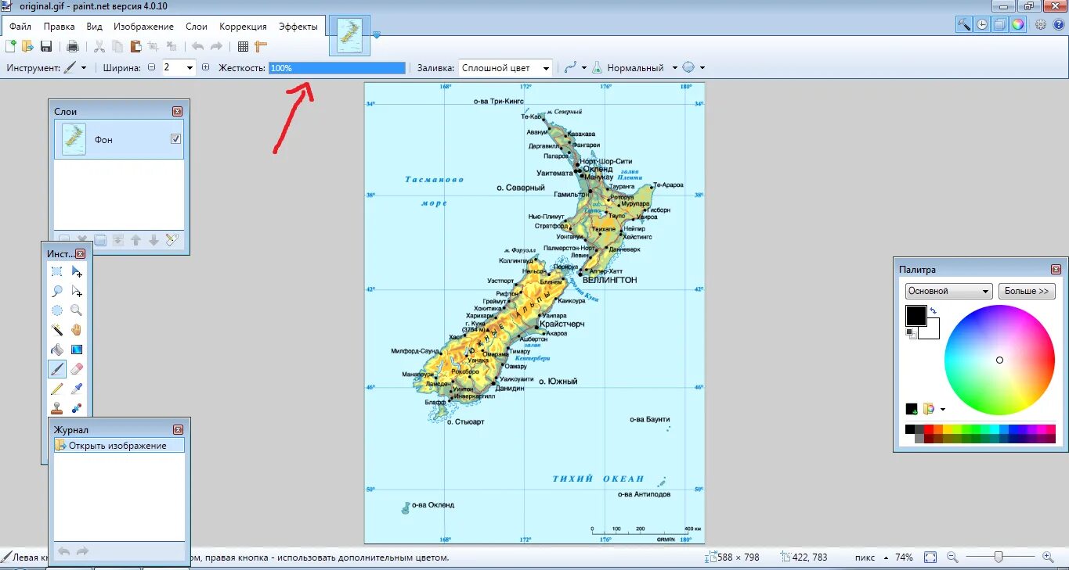Select the Фон layer row
Screen dimensions: 1069x570
pyautogui.click(x=119, y=139)
